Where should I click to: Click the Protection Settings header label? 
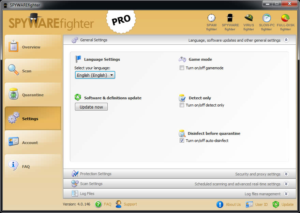(96, 174)
